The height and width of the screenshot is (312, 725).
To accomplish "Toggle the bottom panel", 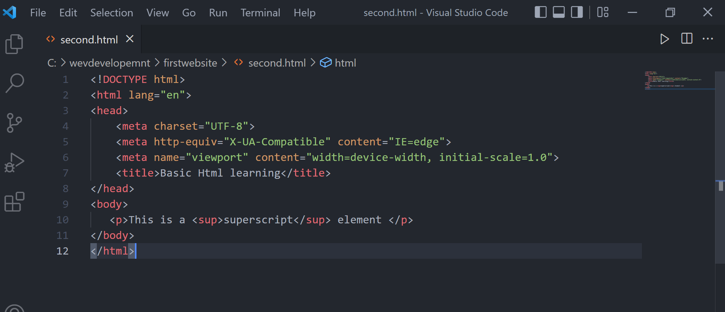I will coord(559,12).
